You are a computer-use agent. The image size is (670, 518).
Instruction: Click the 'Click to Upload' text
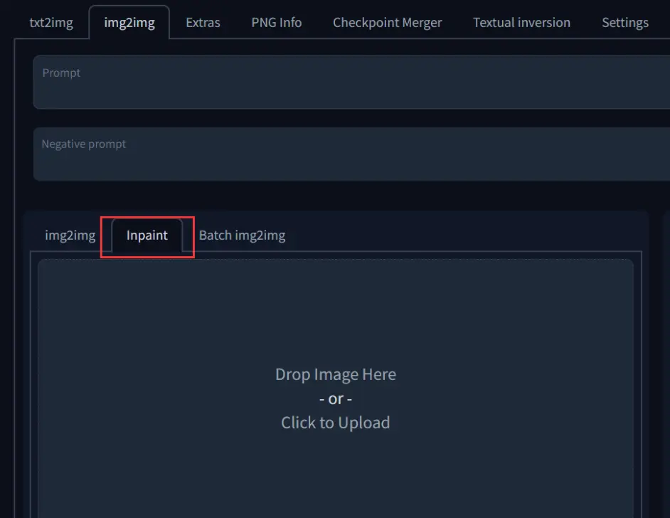tap(335, 423)
